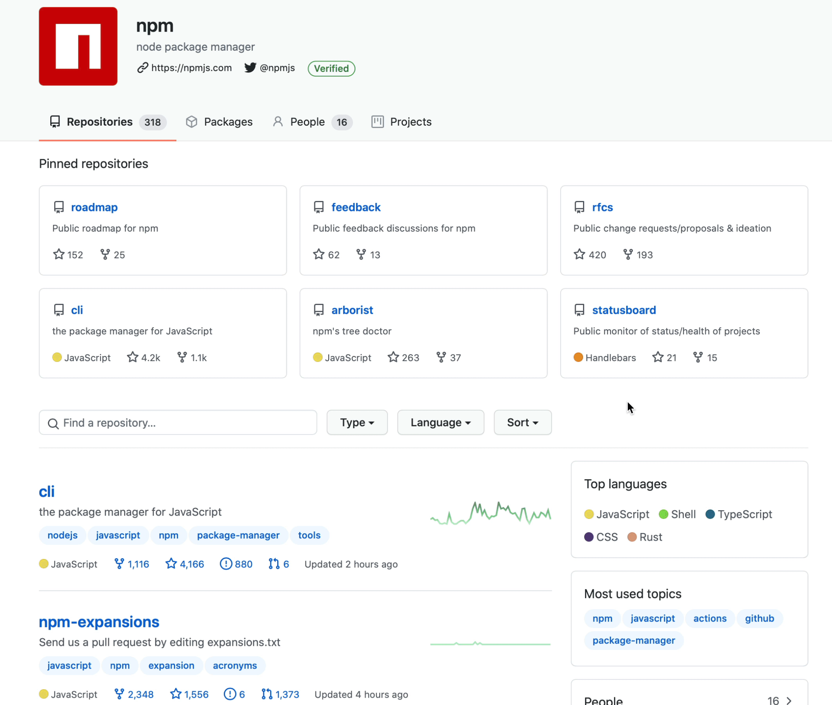This screenshot has width=832, height=705.
Task: Open the Type filter dropdown
Action: (356, 422)
